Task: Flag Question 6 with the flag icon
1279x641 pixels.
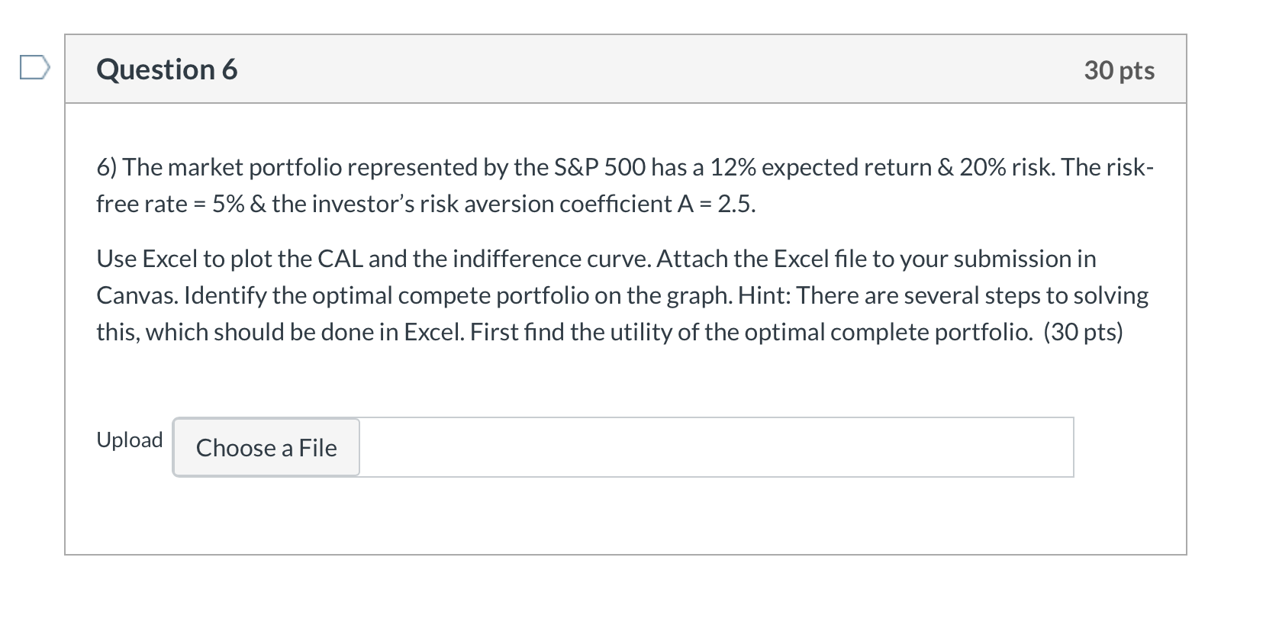Action: click(x=34, y=68)
